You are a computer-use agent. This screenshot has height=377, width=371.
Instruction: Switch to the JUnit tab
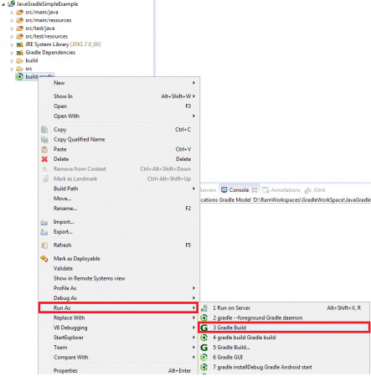315,190
